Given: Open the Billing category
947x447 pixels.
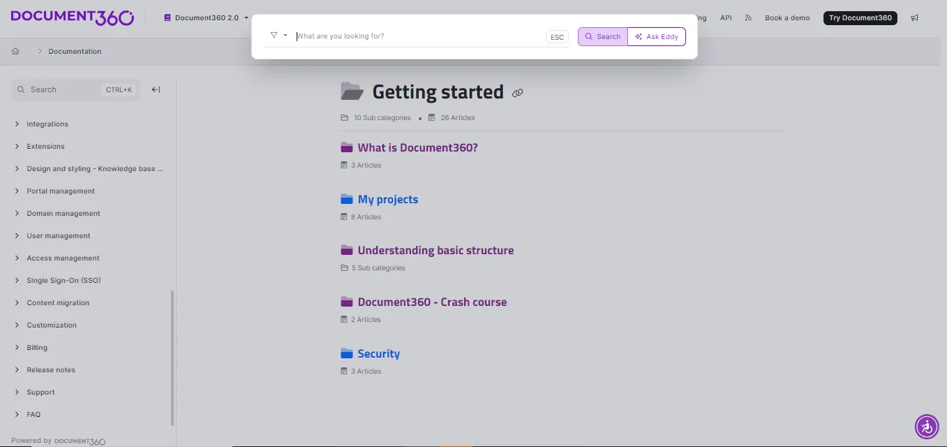Looking at the screenshot, I should 37,347.
